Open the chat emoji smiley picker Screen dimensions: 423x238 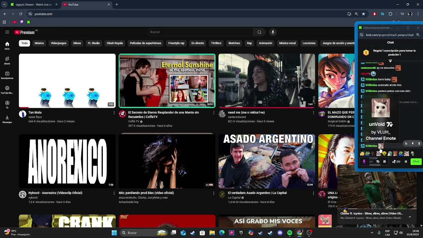(x=384, y=162)
